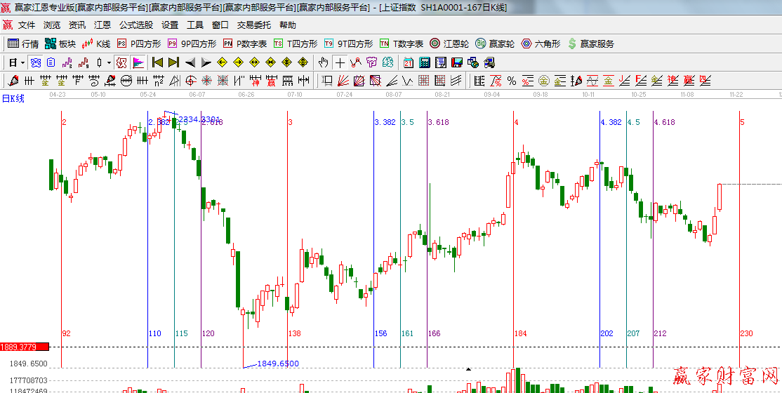Screen dimensions: 782x393
Task: Click the P四方形 toolbar button
Action: coord(138,44)
